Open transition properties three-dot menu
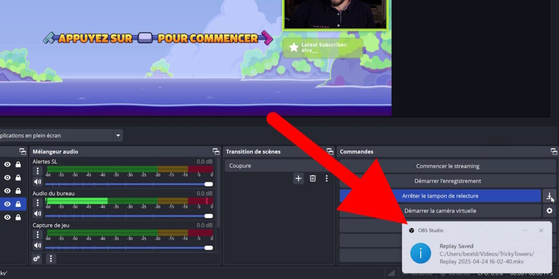 coord(326,178)
